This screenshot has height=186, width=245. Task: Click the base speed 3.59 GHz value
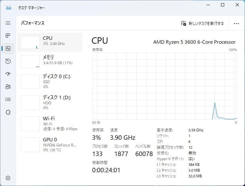pos(196,130)
